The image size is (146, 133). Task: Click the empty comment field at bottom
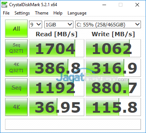click(73, 124)
